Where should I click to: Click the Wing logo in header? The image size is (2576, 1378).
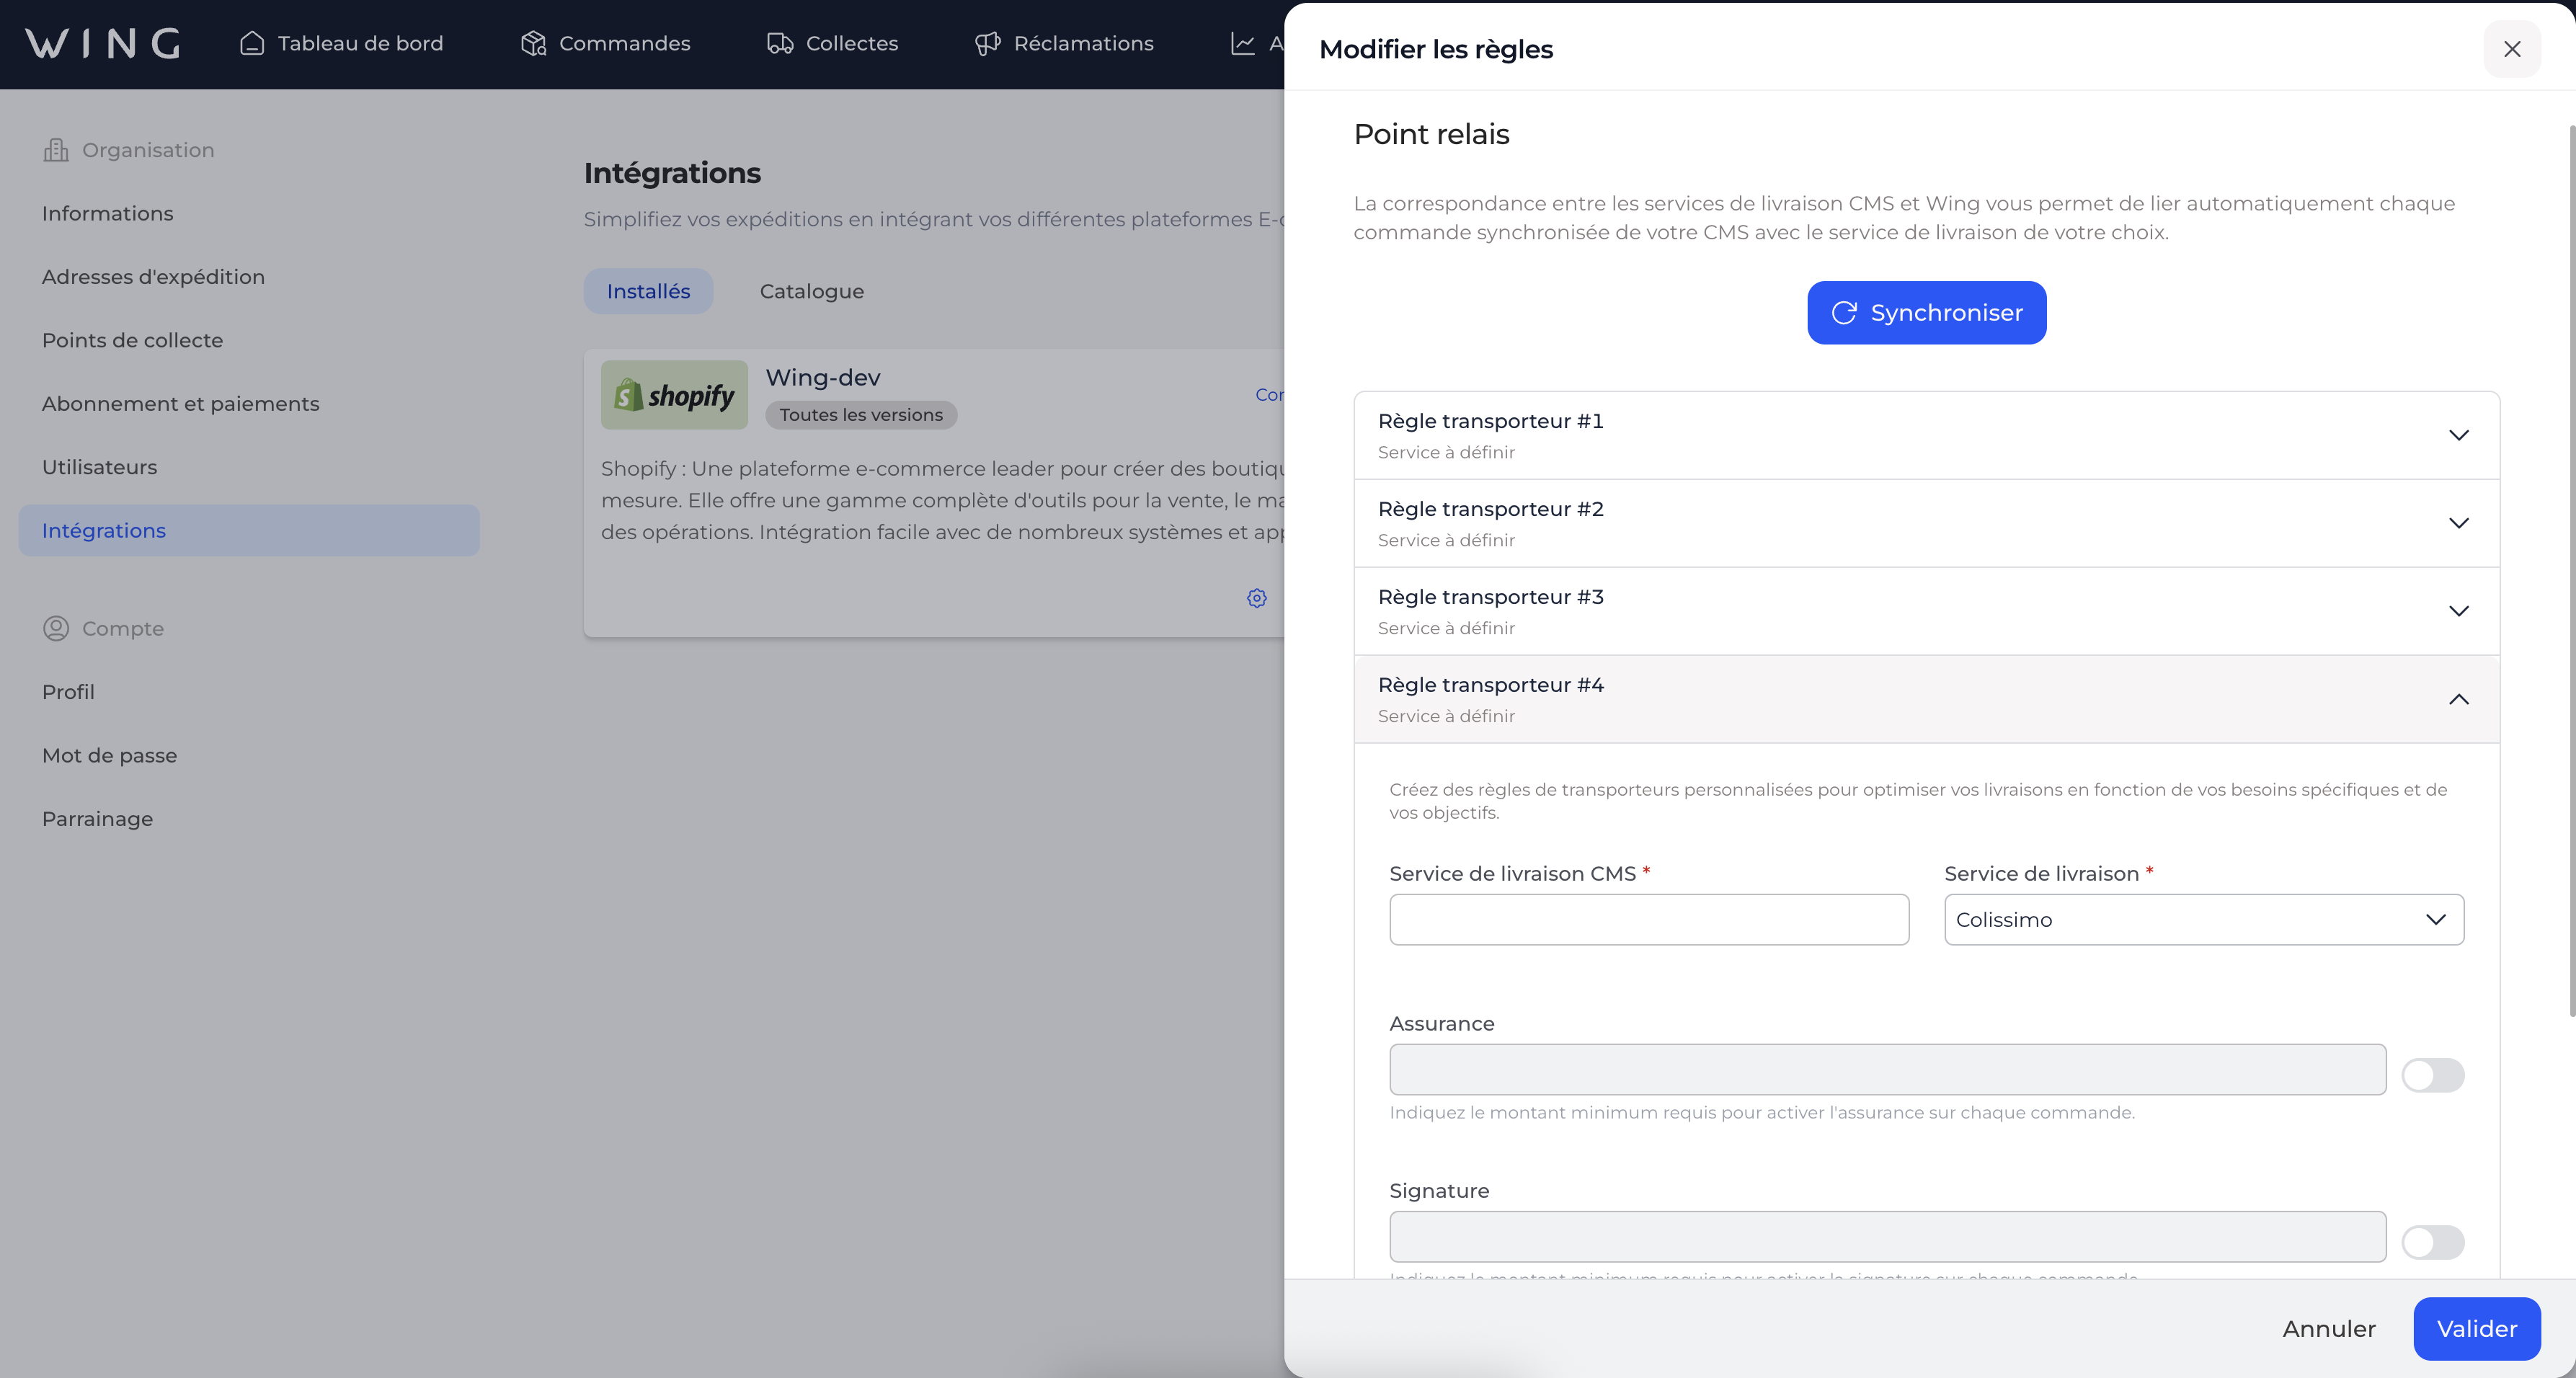pyautogui.click(x=103, y=43)
